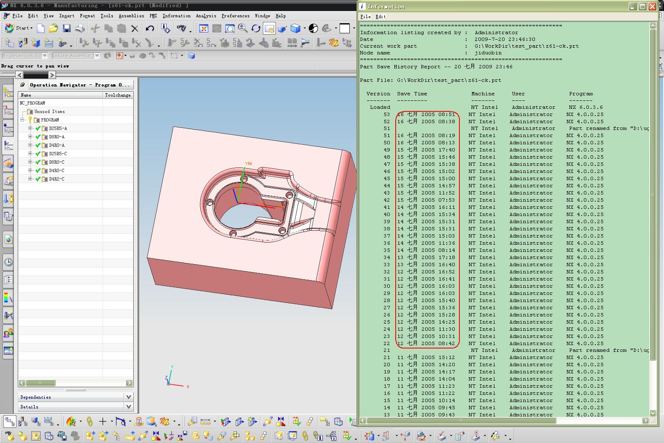
Task: Select the NC_PROGRAM root node
Action: pos(32,103)
